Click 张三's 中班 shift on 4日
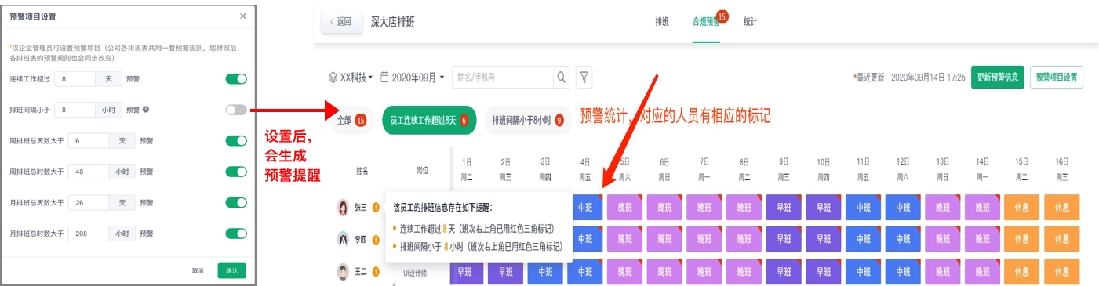Image resolution: width=1099 pixels, height=286 pixels. tap(585, 208)
